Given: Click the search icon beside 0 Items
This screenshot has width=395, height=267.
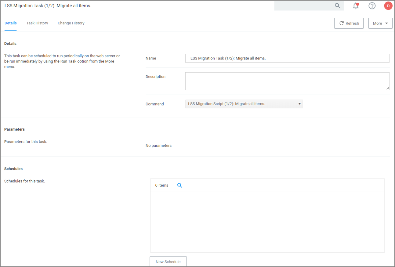Looking at the screenshot, I should click(180, 185).
